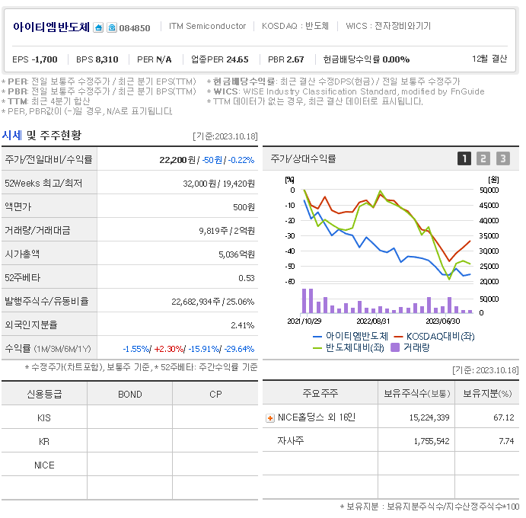Click the BOND column header

click(x=130, y=394)
